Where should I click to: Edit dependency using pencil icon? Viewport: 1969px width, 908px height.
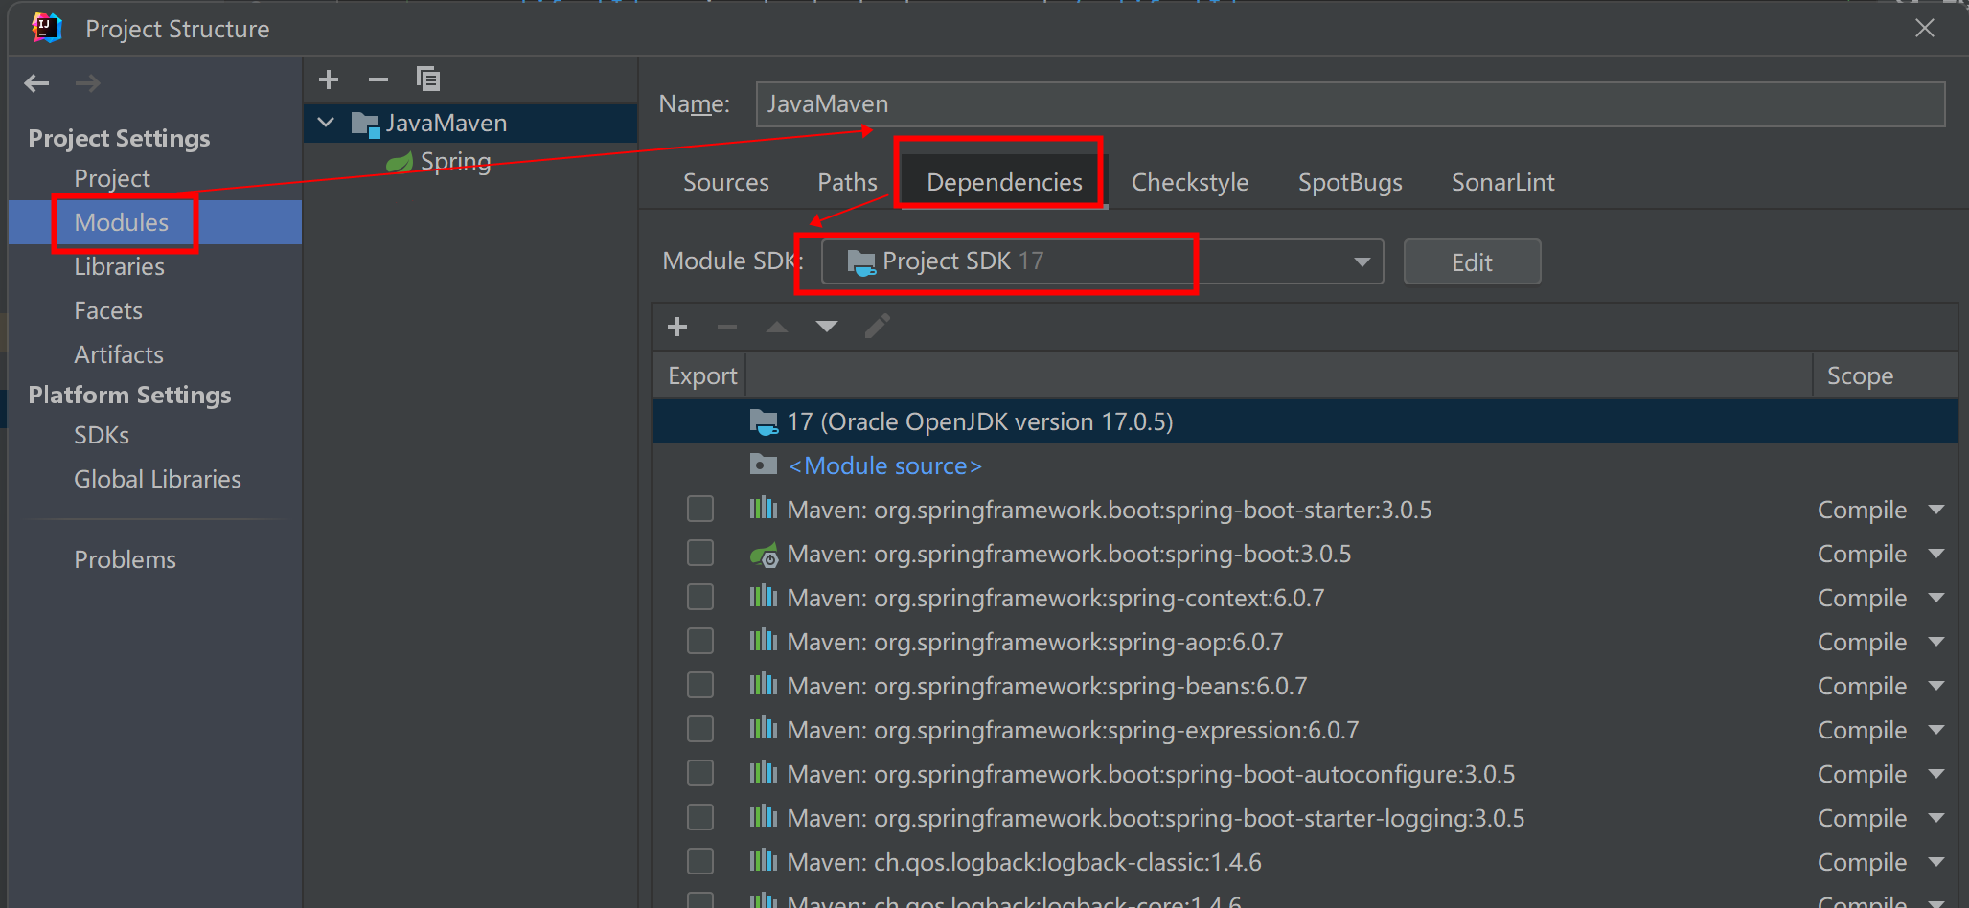[877, 327]
